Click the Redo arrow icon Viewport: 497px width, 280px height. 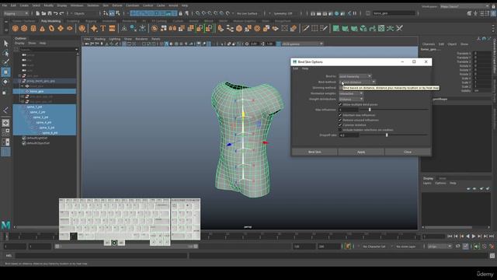pos(62,13)
